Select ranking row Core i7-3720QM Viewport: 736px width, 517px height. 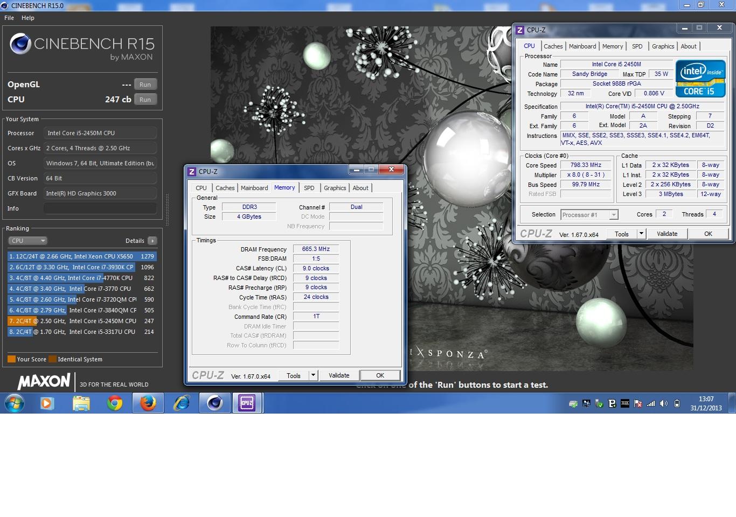82,299
